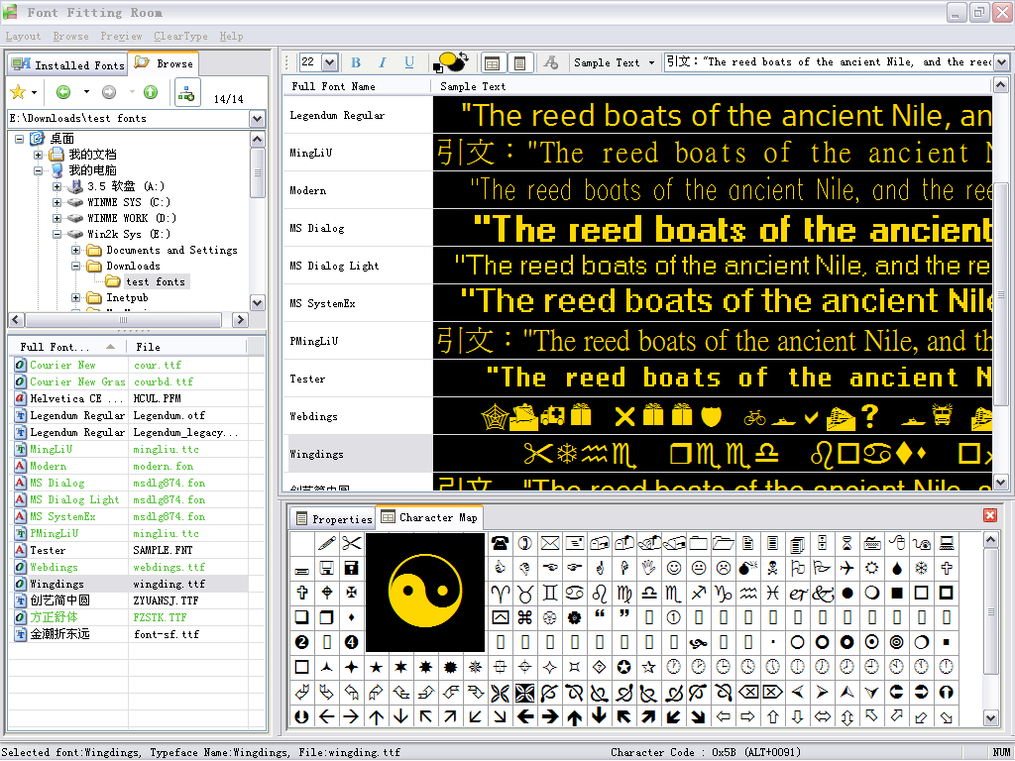
Task: Select the airplane glyph in Character Map
Action: click(847, 568)
